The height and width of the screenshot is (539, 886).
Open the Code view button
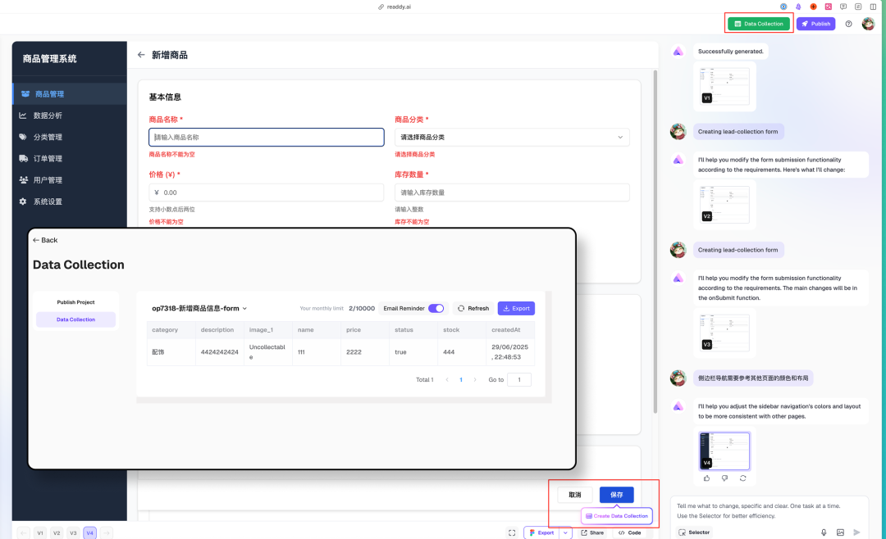(x=629, y=532)
